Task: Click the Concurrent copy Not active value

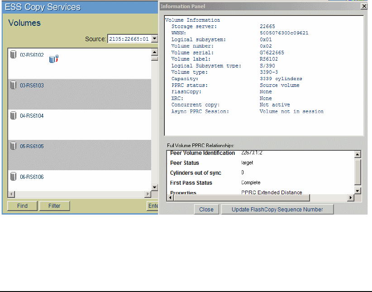Action: 275,105
